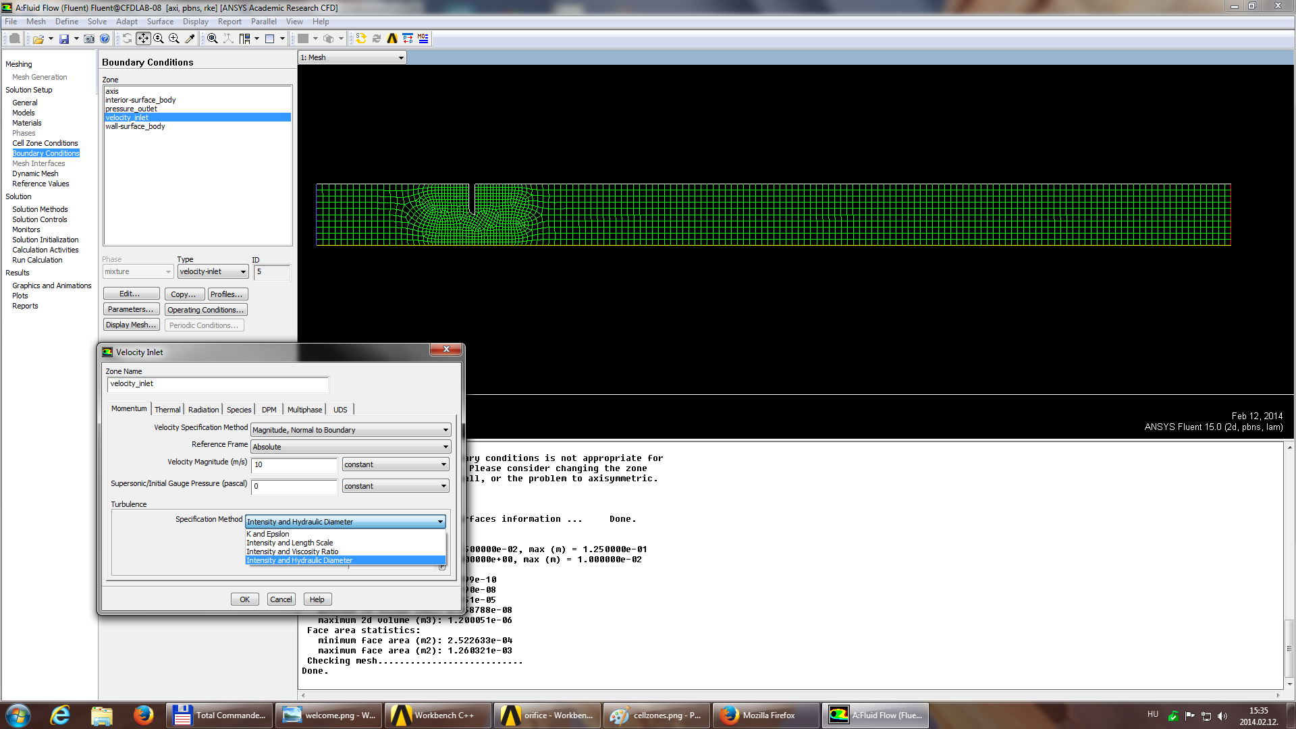The image size is (1296, 729).
Task: Click the console vertical scrollbar
Action: coord(1289,566)
